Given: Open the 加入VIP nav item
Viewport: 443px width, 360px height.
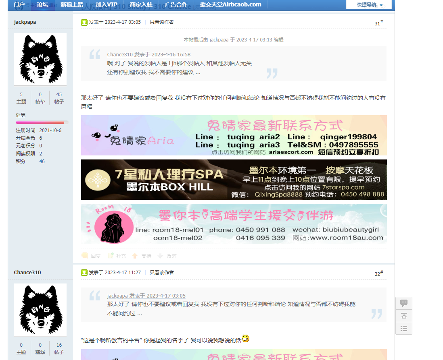Looking at the screenshot, I should click(x=106, y=4).
